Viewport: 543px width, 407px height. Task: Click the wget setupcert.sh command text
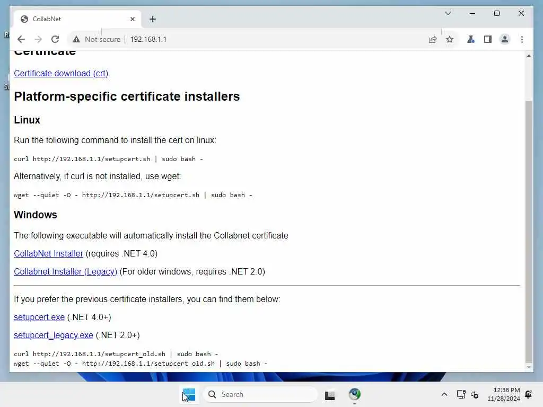(133, 195)
